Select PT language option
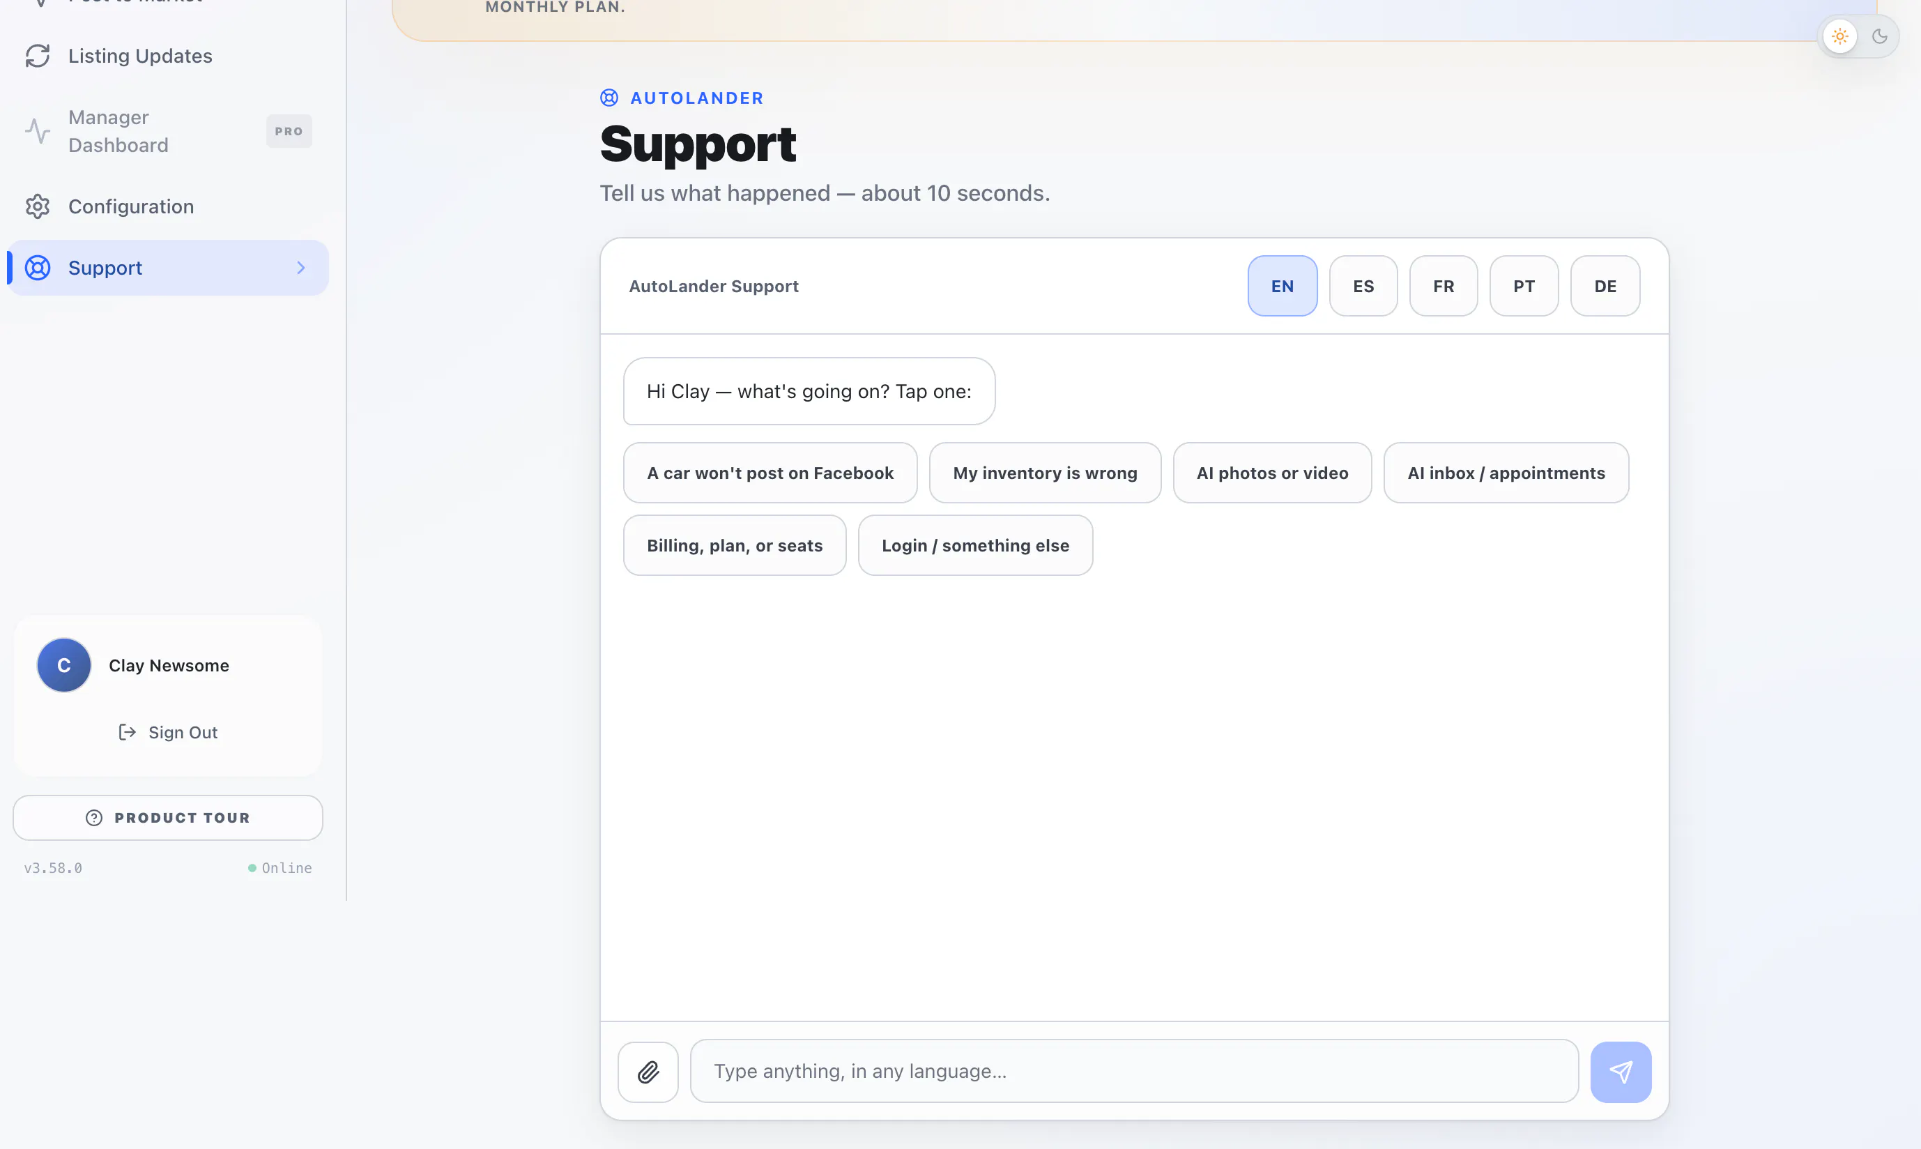1921x1149 pixels. 1524,286
